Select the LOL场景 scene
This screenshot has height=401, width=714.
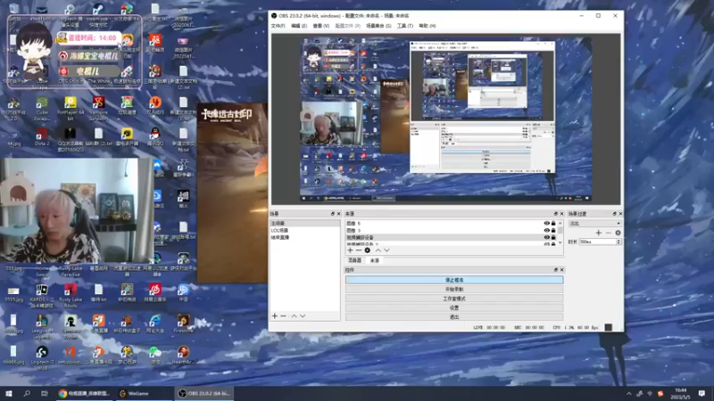point(304,231)
